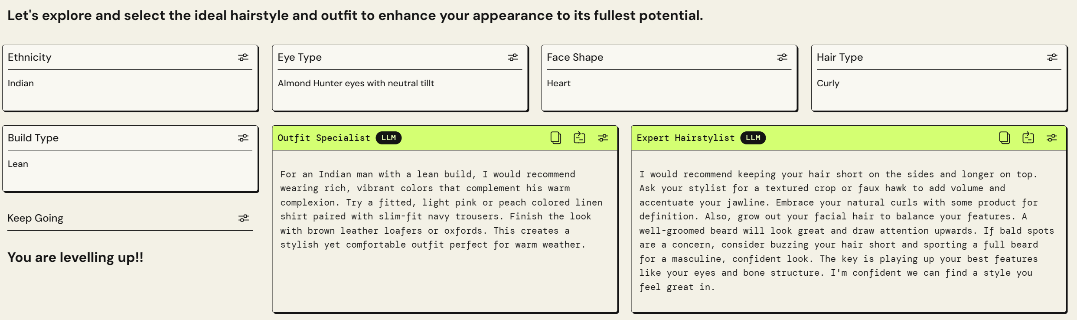
Task: Copy the Expert Hairstylist response
Action: click(x=1004, y=138)
